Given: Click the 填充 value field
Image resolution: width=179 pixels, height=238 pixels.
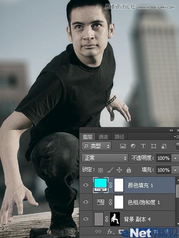Looking at the screenshot, I should point(164,170).
